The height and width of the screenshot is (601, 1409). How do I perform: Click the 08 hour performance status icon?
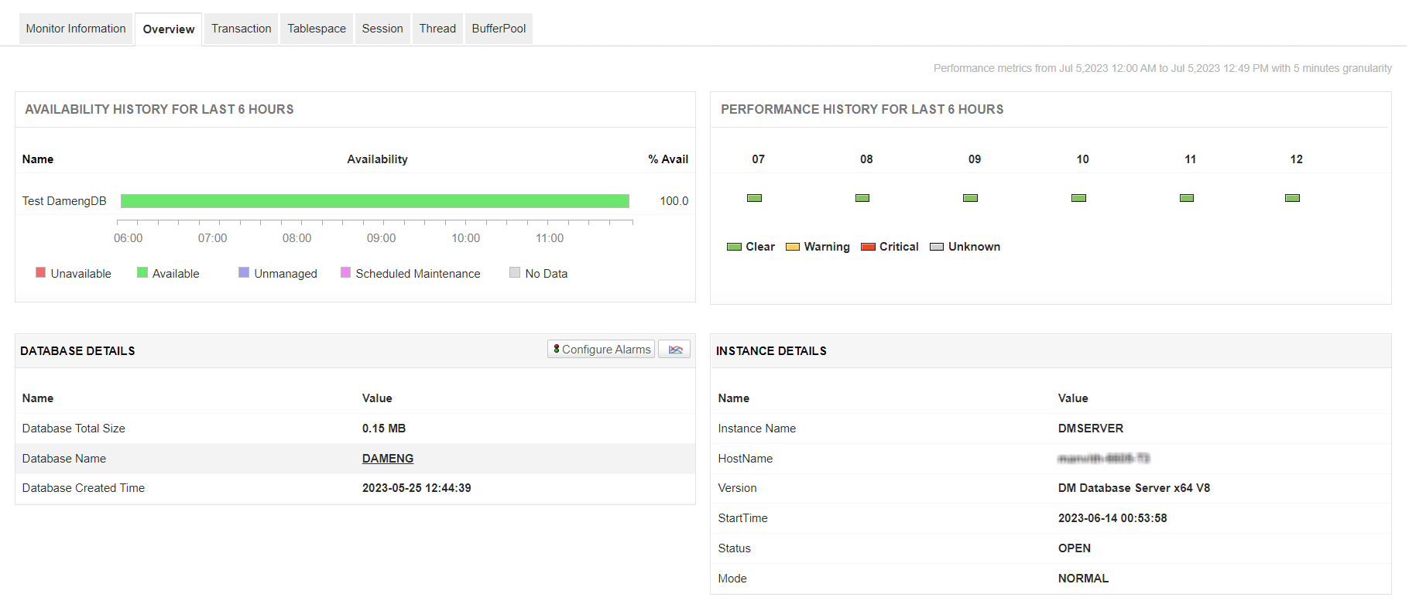(x=862, y=198)
